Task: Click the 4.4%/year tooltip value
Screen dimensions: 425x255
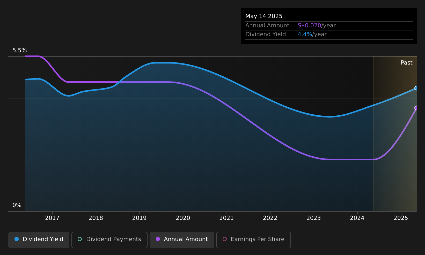Action: (x=312, y=34)
